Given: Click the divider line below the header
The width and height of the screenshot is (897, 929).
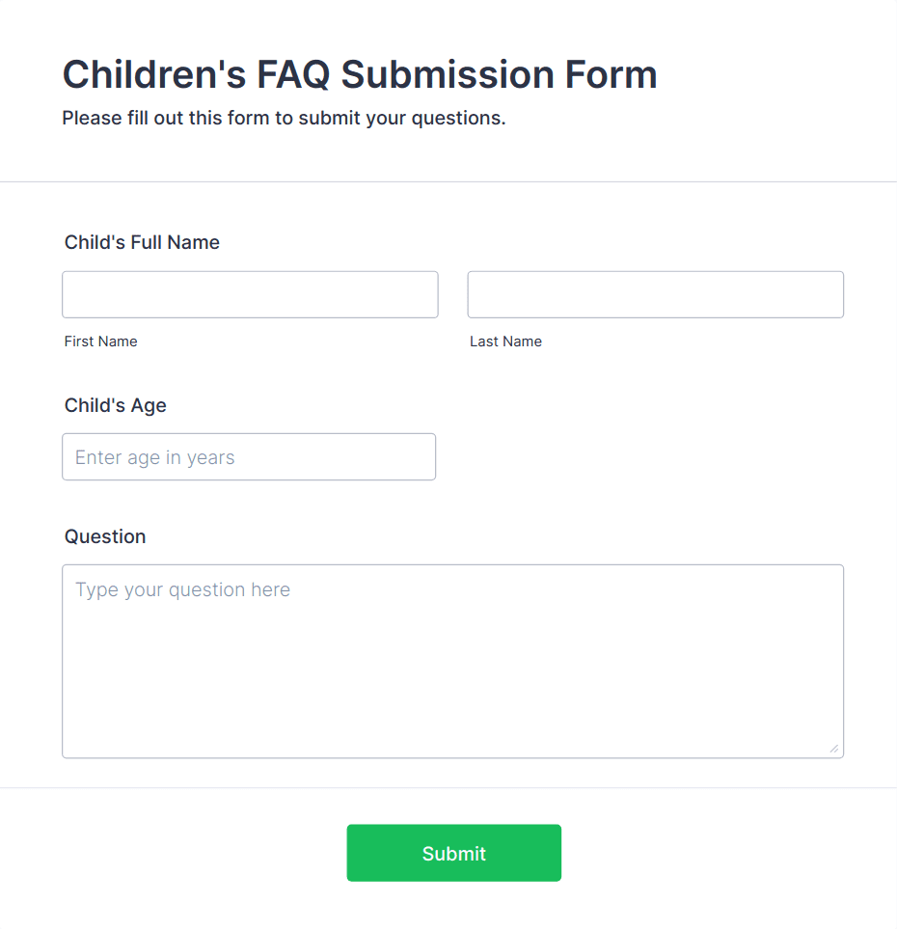Looking at the screenshot, I should 448,181.
